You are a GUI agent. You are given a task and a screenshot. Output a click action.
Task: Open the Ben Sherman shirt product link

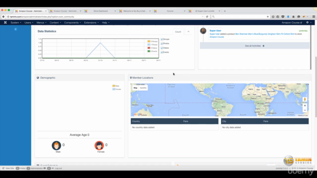tap(265, 34)
